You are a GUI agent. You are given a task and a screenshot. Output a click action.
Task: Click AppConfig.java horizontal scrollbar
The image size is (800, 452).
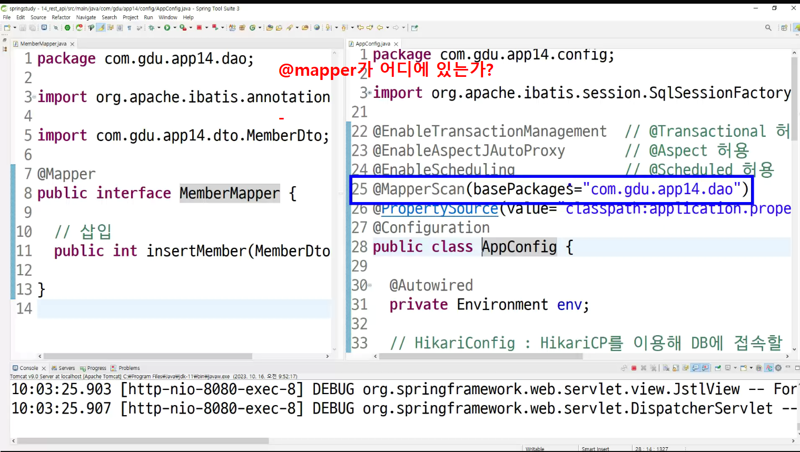(x=480, y=356)
